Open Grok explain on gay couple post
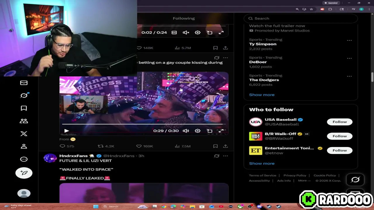Image resolution: width=374 pixels, height=210 pixels. pos(217,58)
